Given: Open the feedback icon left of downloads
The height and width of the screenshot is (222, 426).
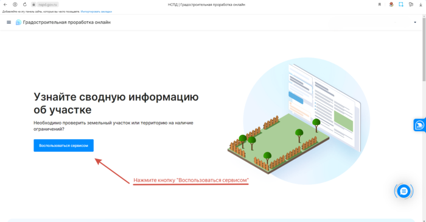Looking at the screenshot, I should pyautogui.click(x=411, y=4).
